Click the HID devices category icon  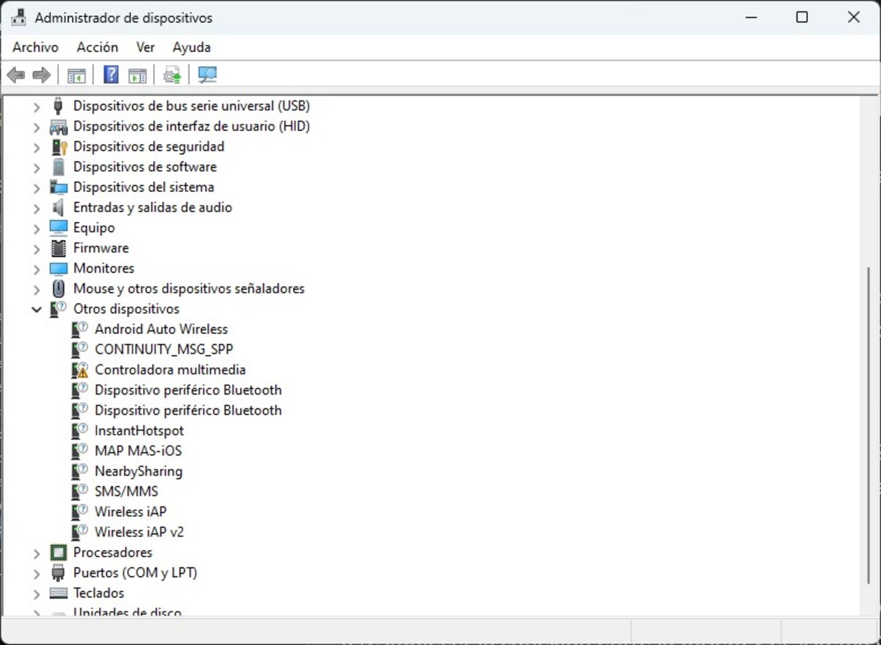[58, 127]
